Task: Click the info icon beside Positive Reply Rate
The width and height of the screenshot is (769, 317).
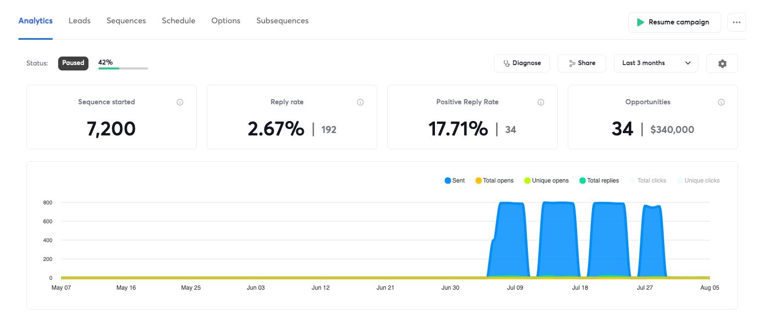Action: coord(541,102)
